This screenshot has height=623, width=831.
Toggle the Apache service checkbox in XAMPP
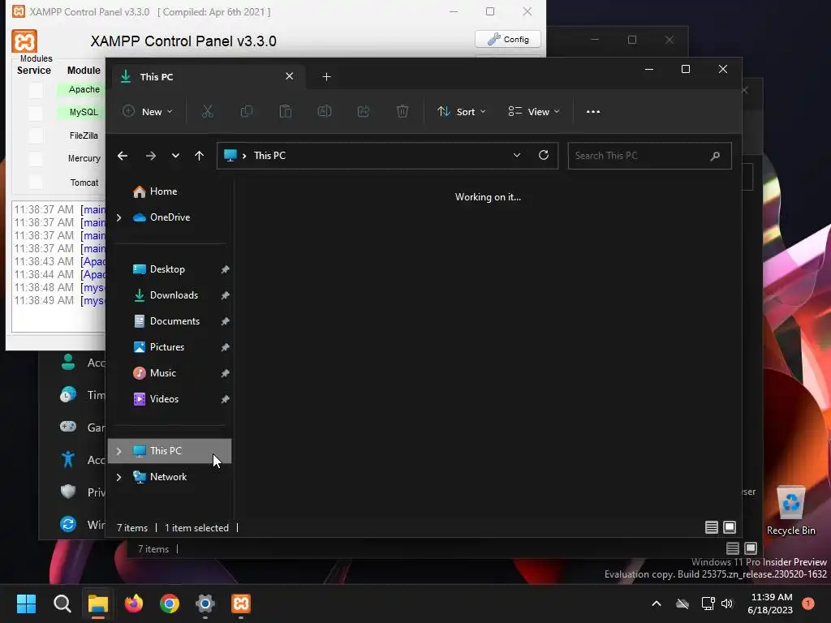tap(36, 90)
